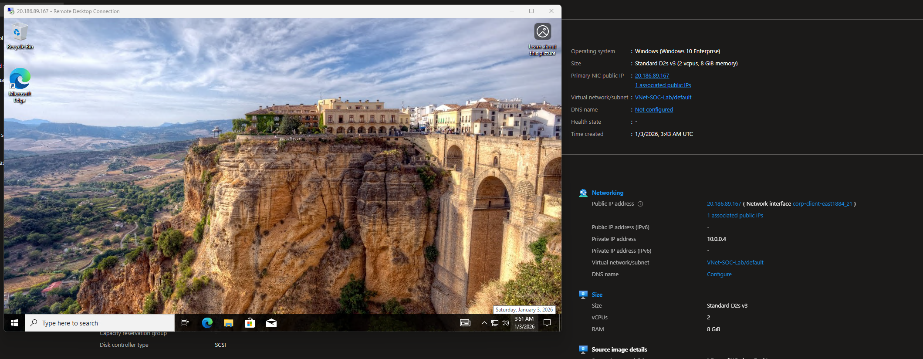Click the network status tray icon

[x=495, y=323]
